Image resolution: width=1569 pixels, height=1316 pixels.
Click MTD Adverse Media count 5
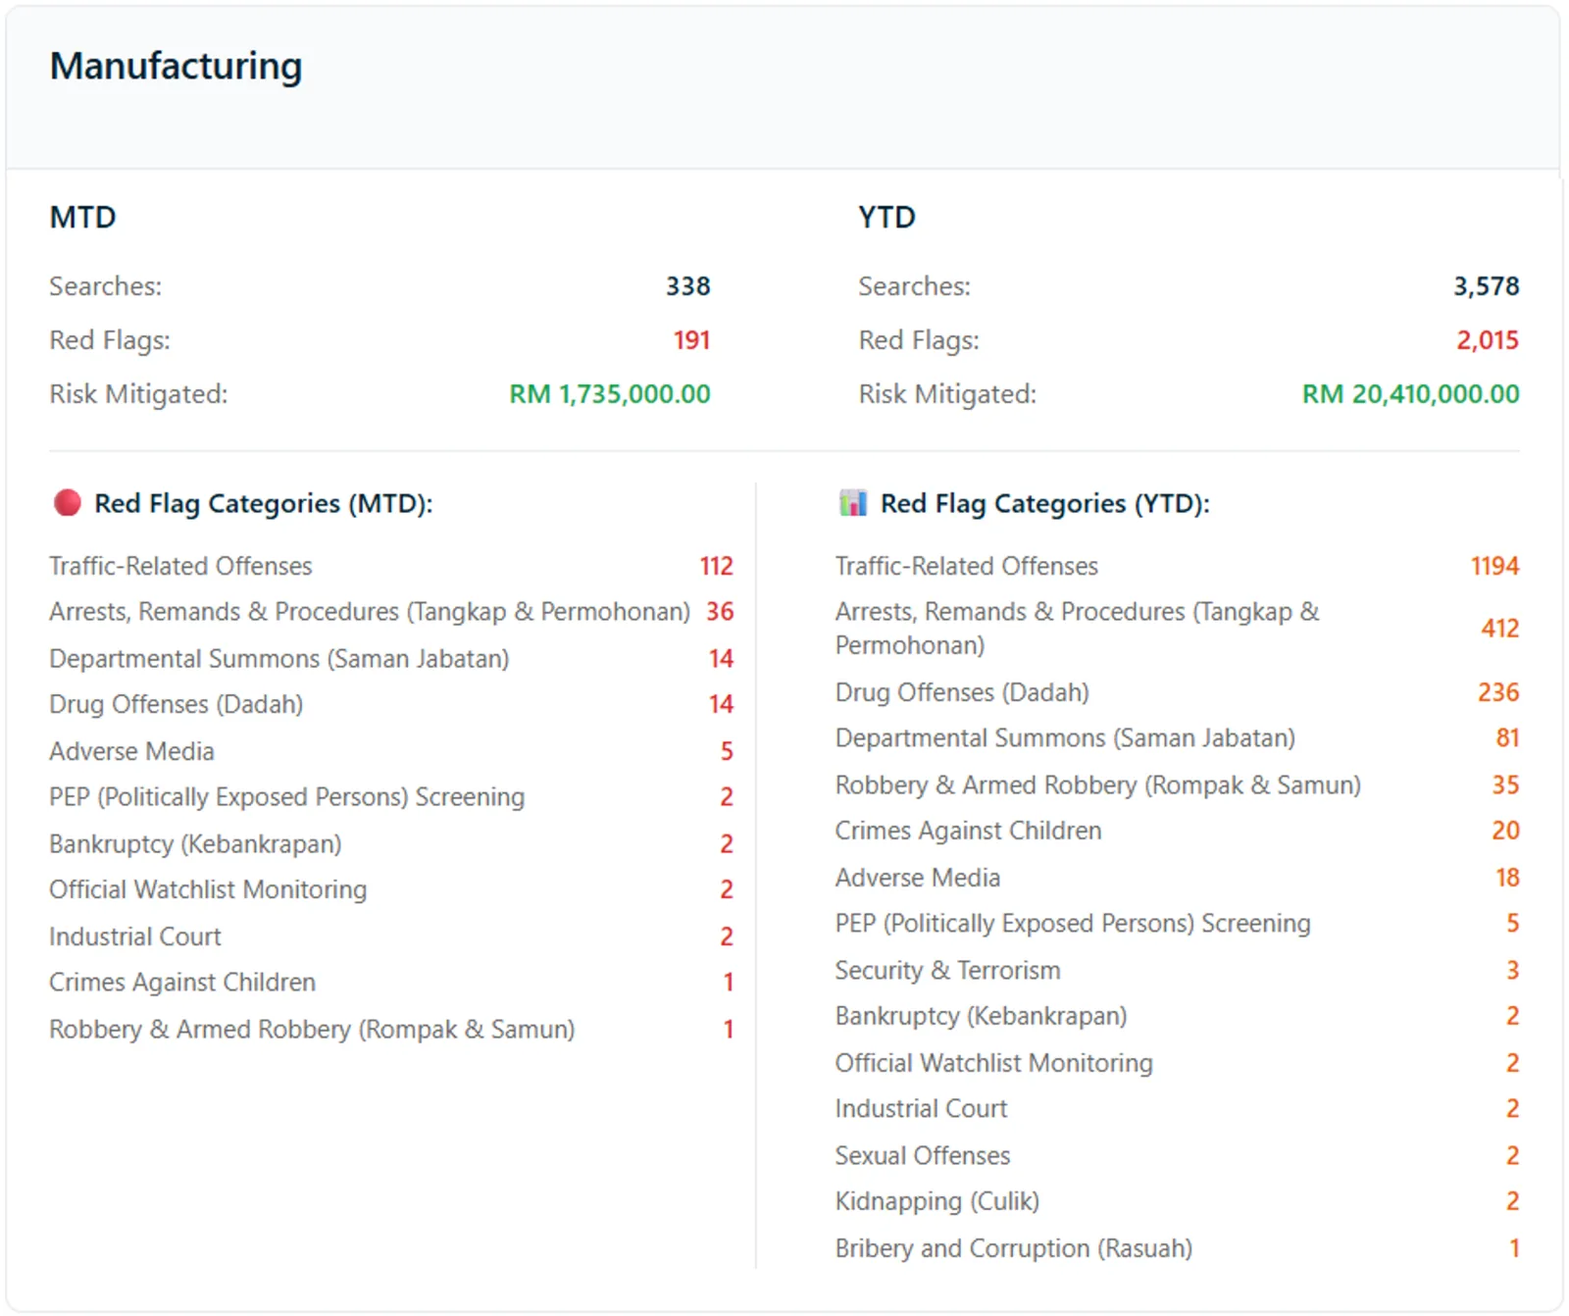click(x=727, y=751)
